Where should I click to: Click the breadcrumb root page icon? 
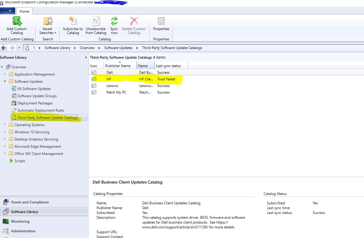pyautogui.click(x=27, y=48)
